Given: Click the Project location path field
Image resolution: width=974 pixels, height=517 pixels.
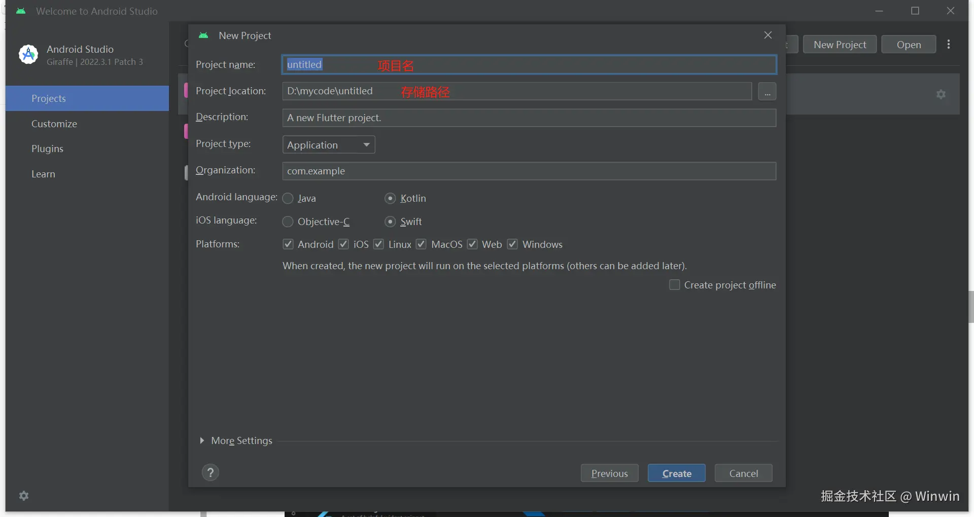Looking at the screenshot, I should [x=517, y=91].
